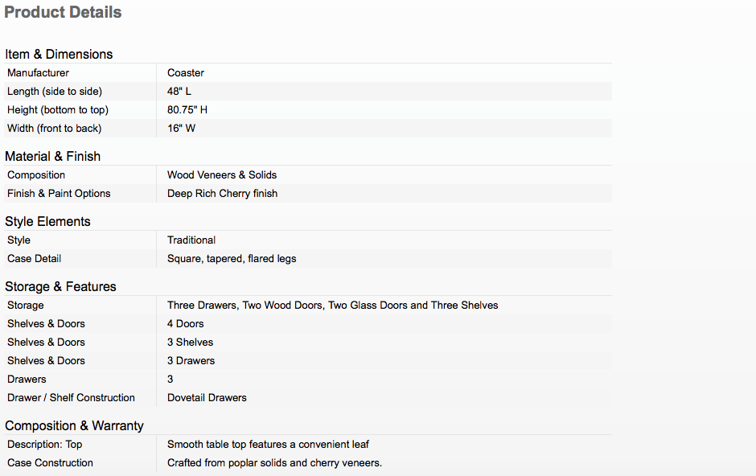Image resolution: width=756 pixels, height=476 pixels.
Task: Click the Three Drawers storage description
Action: click(x=333, y=305)
